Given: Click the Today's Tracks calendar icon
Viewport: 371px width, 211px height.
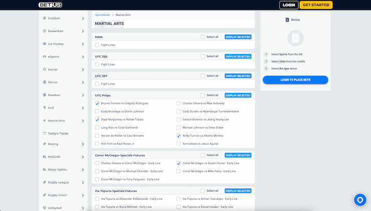Looking at the screenshot, I should pos(45,133).
